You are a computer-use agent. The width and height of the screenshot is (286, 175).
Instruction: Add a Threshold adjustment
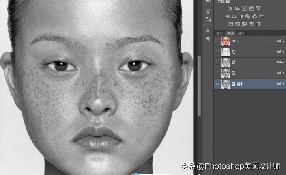click(x=244, y=24)
